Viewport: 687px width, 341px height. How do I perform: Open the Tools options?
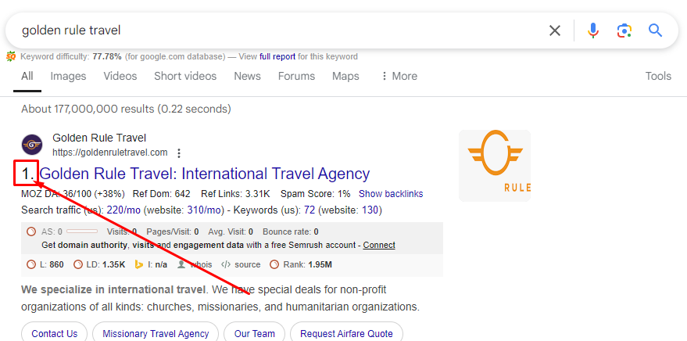point(658,76)
